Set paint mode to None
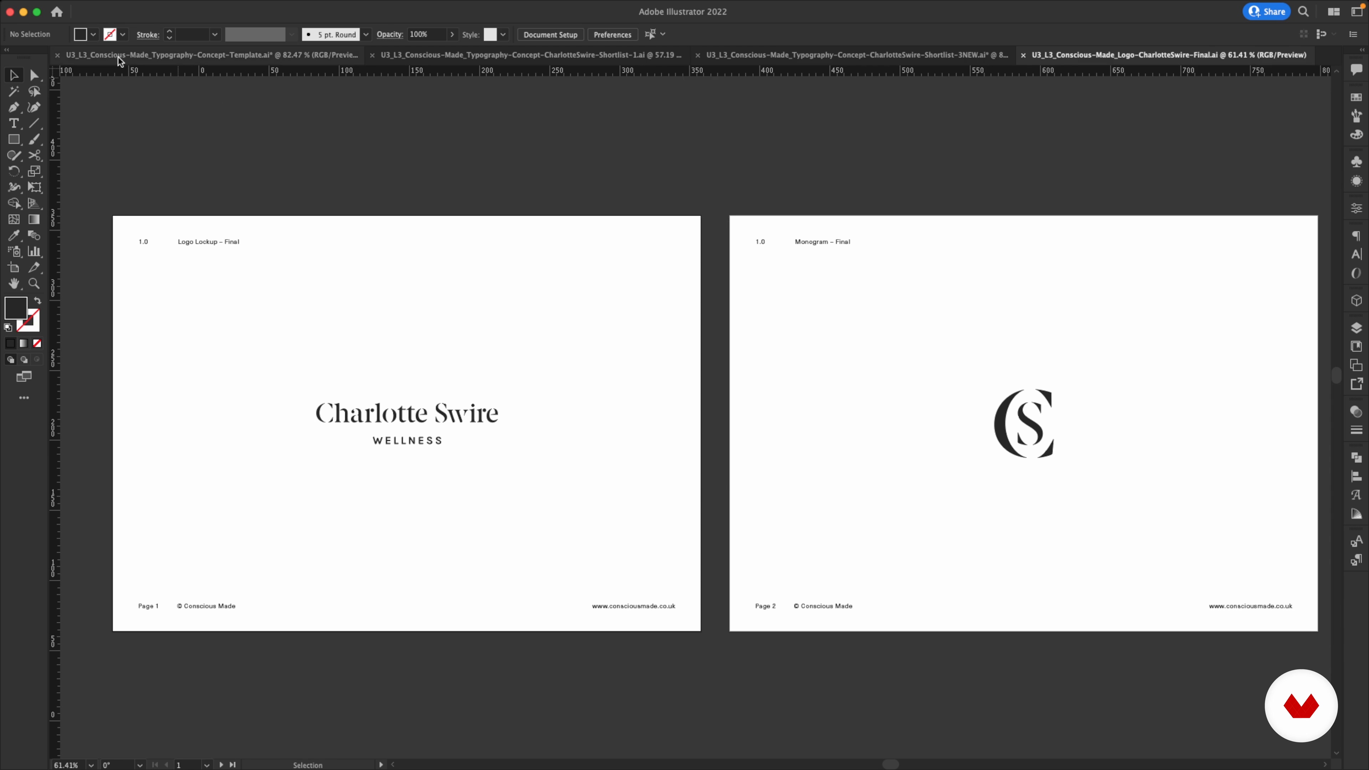 click(37, 343)
